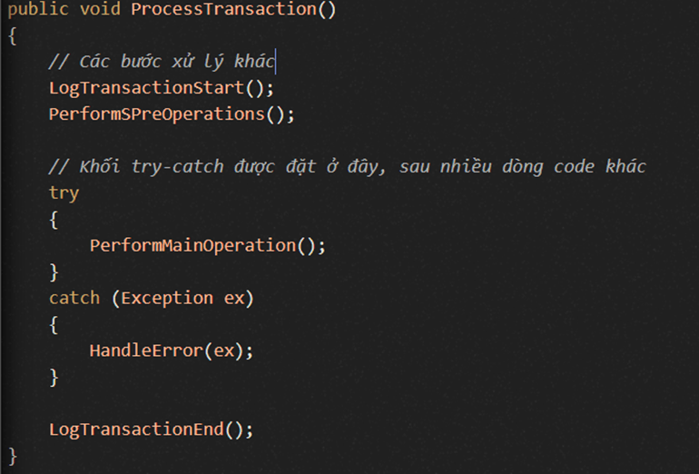The width and height of the screenshot is (699, 474).
Task: Click the catch keyword
Action: click(x=74, y=298)
